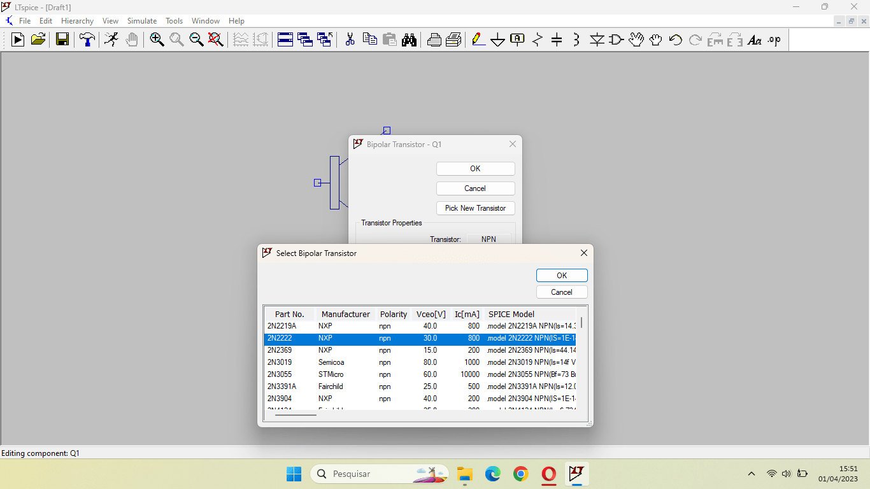The image size is (870, 489).
Task: Click the Find binoculars icon
Action: click(x=409, y=40)
